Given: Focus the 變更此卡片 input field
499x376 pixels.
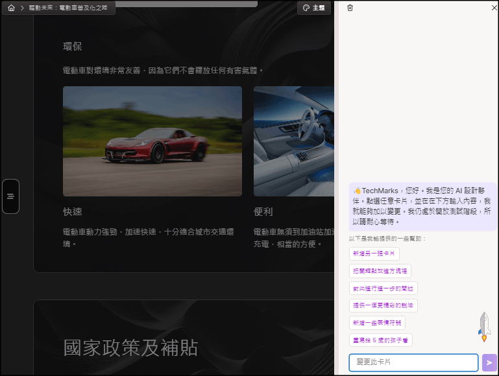Looking at the screenshot, I should pos(413,362).
